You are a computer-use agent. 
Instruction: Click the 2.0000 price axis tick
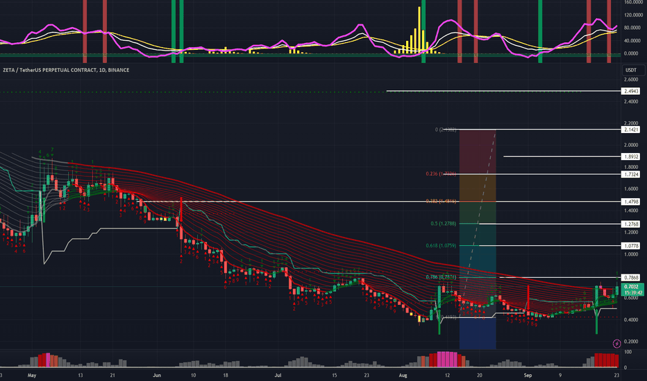click(x=631, y=145)
